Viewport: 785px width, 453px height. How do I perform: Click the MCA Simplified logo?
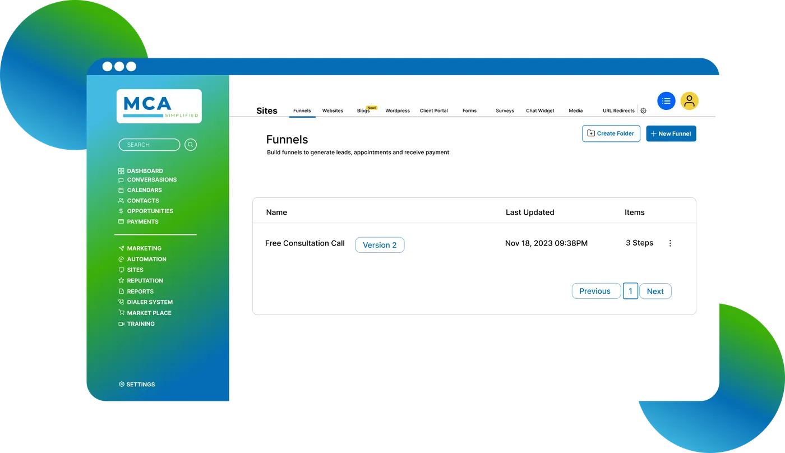[x=159, y=106]
